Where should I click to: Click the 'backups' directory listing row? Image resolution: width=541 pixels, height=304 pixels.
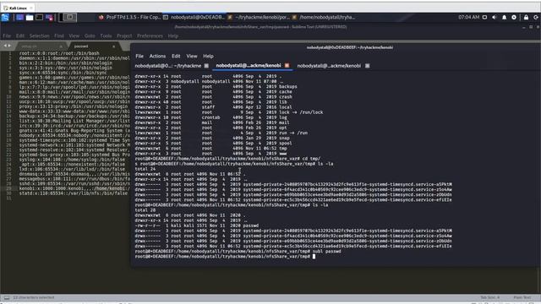point(216,87)
